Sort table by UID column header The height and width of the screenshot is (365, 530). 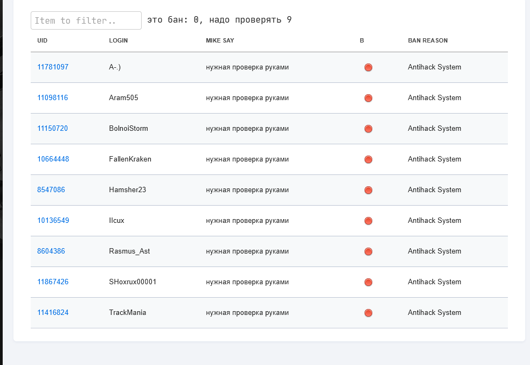point(43,40)
